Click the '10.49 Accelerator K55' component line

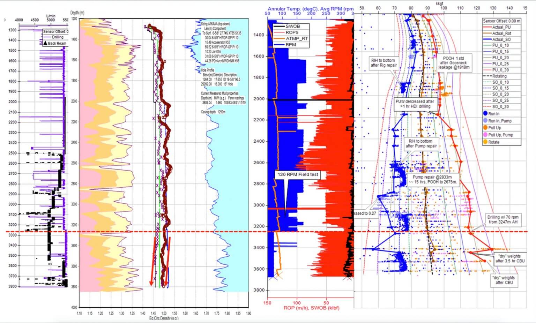click(x=217, y=42)
